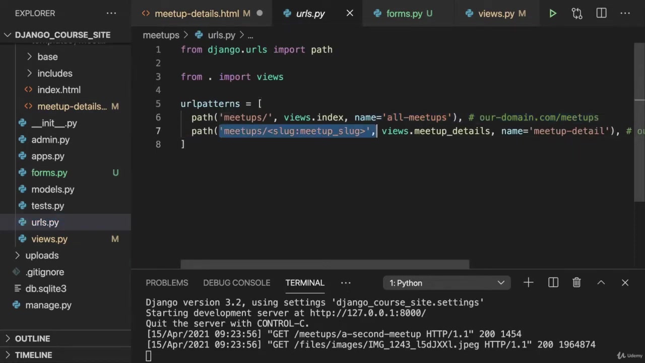Switch to the views.py tab

pos(496,14)
